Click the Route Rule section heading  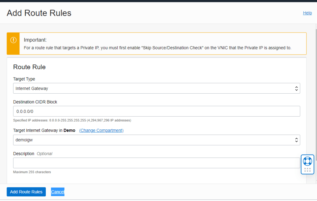point(29,67)
